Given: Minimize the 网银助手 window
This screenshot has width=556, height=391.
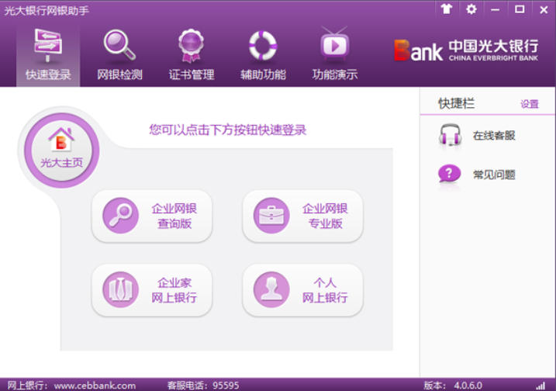Looking at the screenshot, I should point(496,9).
